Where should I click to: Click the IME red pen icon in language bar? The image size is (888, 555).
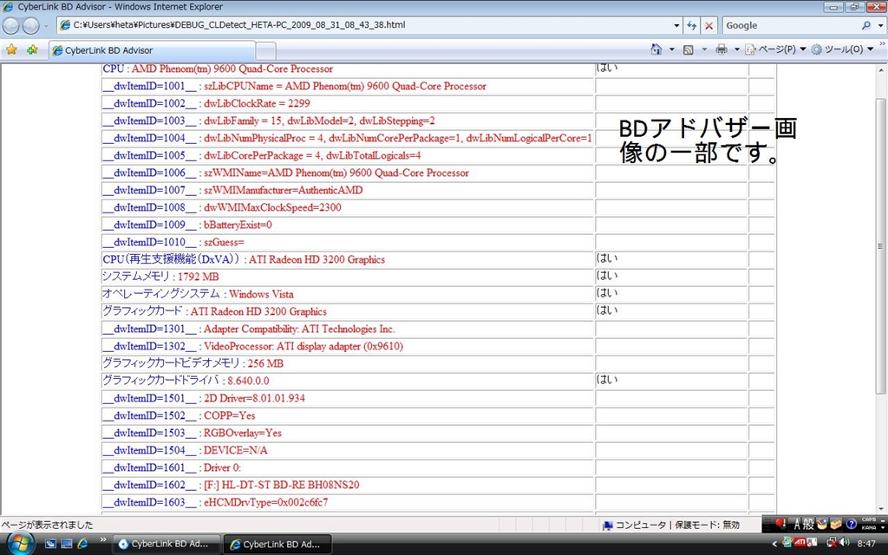pyautogui.click(x=780, y=523)
